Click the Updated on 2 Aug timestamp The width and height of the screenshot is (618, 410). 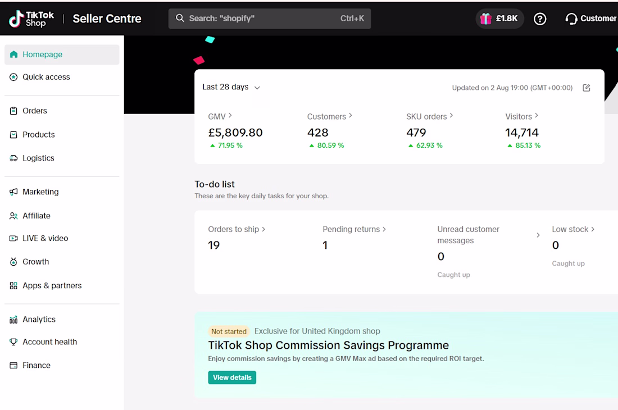pyautogui.click(x=512, y=88)
